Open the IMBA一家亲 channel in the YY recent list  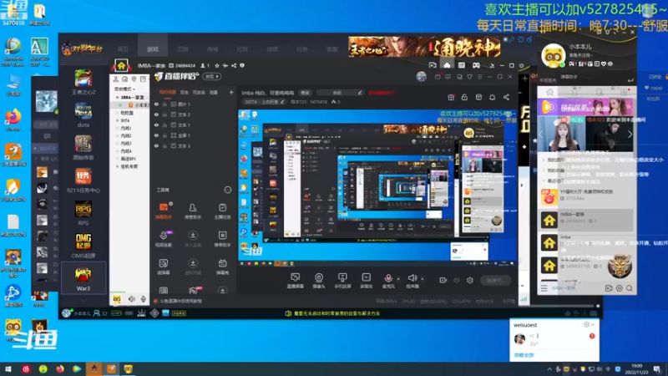tap(586, 220)
